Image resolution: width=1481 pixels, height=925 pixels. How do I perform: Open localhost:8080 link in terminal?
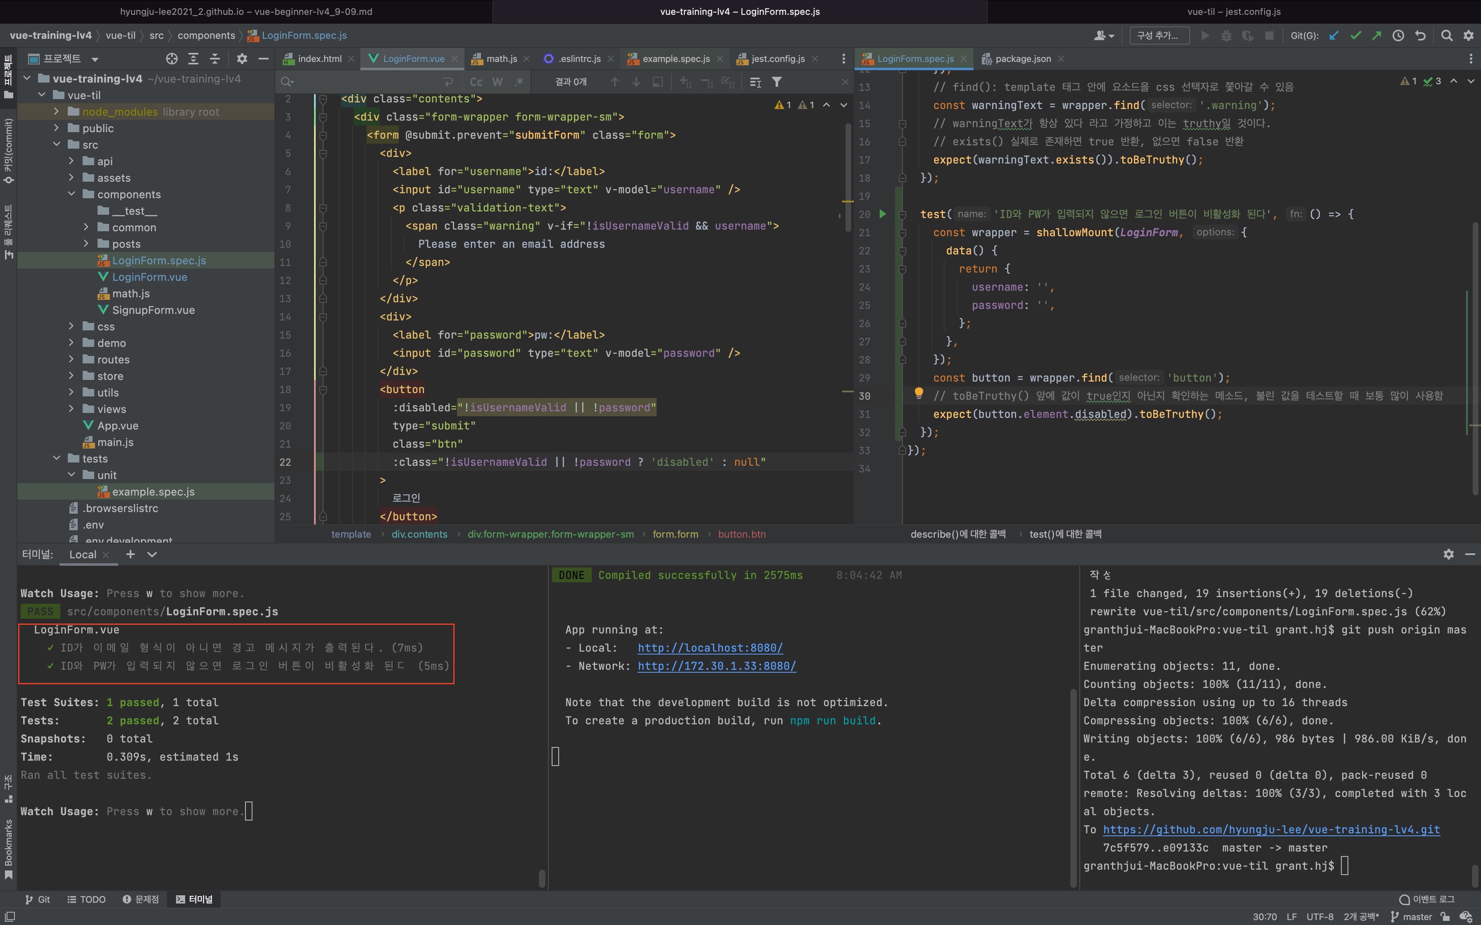coord(710,648)
